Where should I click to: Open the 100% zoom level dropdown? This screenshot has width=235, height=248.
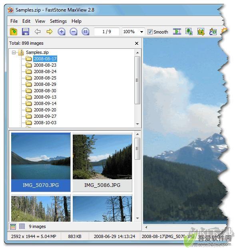[x=141, y=32]
